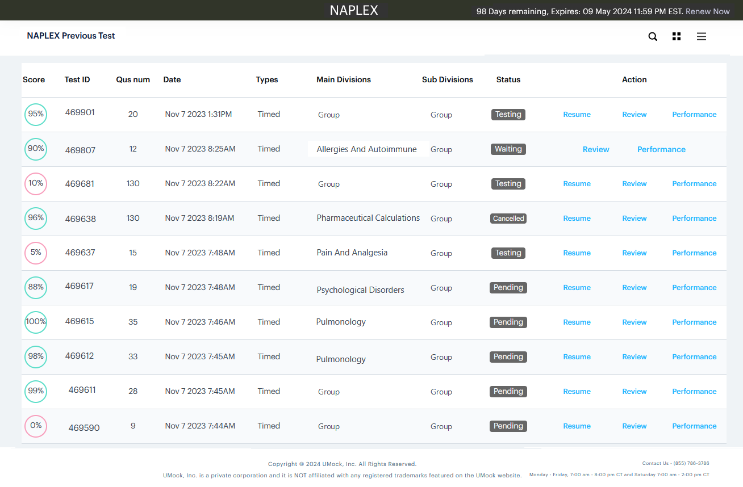The image size is (743, 487).
Task: Open the search magnifier icon
Action: (x=653, y=36)
